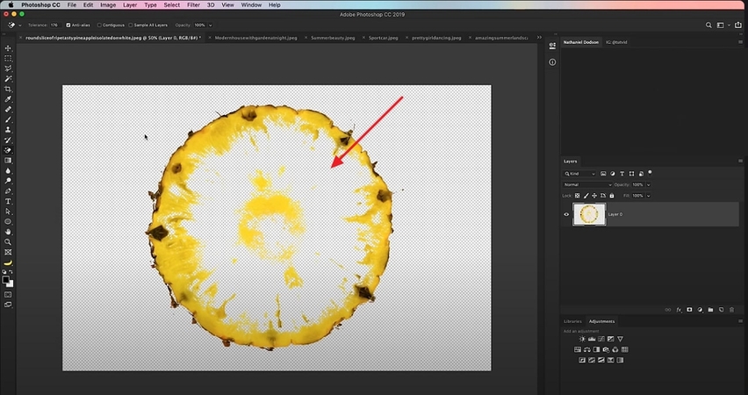Select the Ellipse shape tool
This screenshot has width=748, height=395.
tap(8, 222)
